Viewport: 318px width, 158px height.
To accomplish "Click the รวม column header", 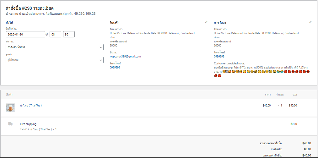I will point(294,95).
